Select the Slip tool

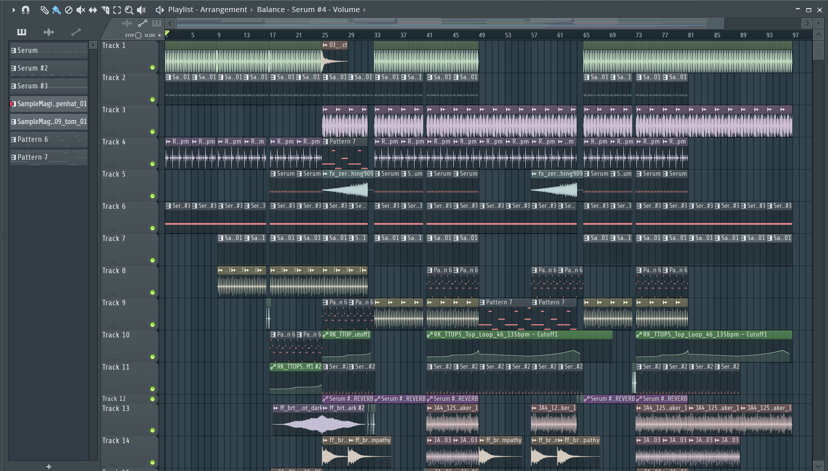point(93,10)
